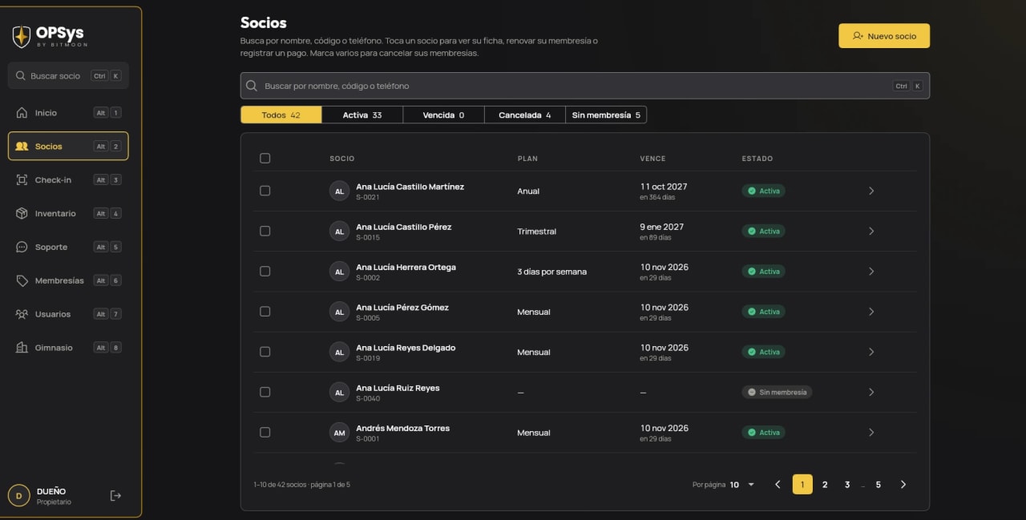Click the 'Anual' plan cell
The image size is (1026, 520).
[x=528, y=191]
